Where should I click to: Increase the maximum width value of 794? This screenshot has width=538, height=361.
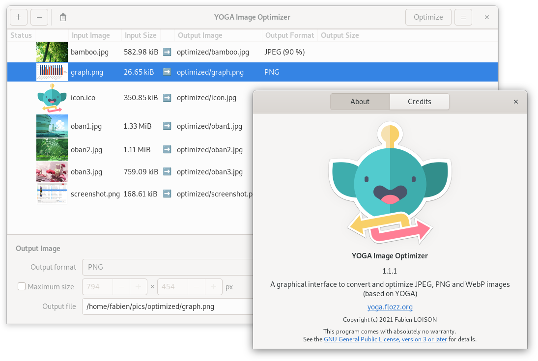coord(138,287)
